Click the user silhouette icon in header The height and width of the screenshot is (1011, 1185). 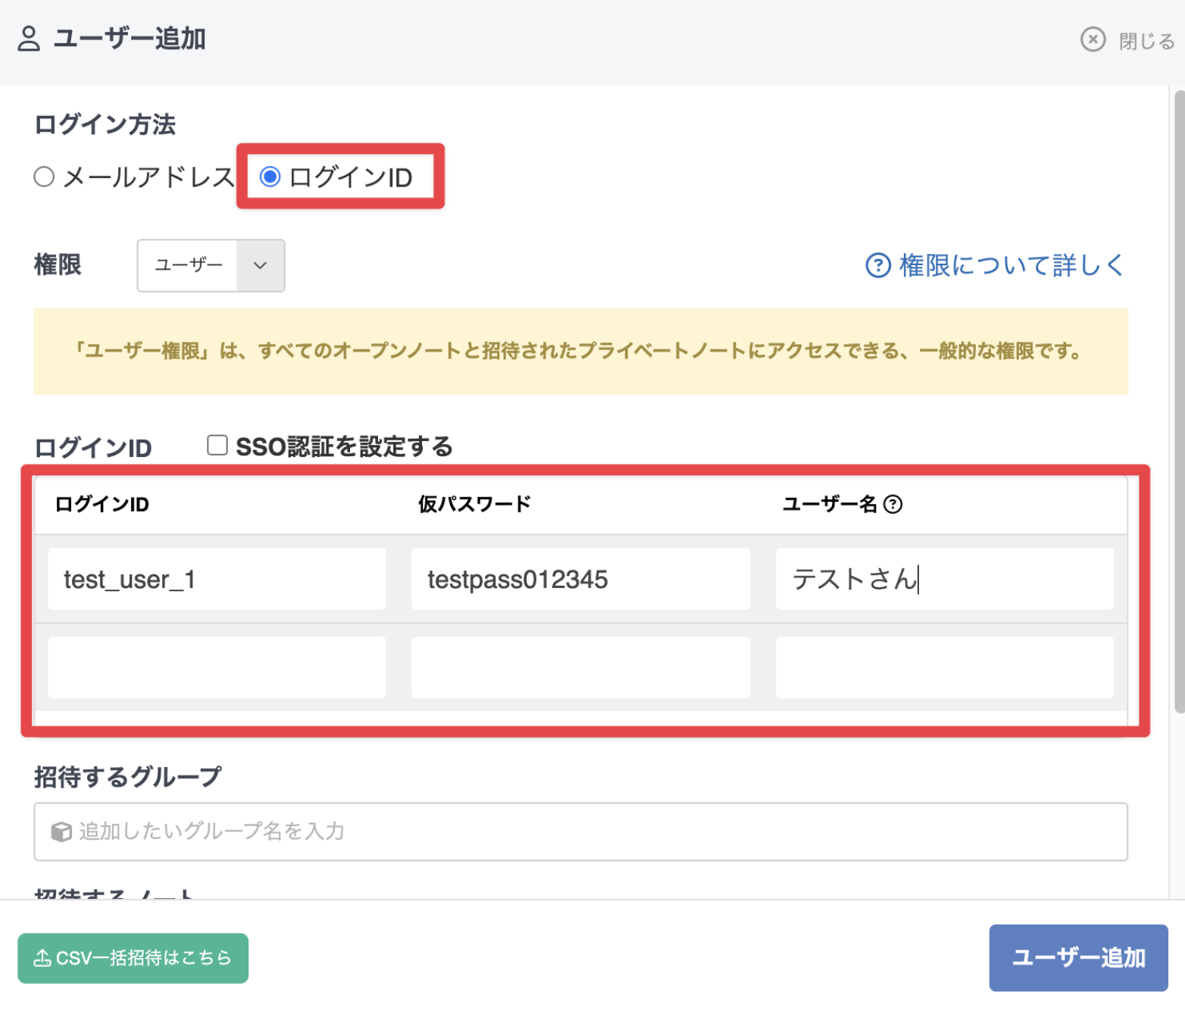click(x=29, y=39)
